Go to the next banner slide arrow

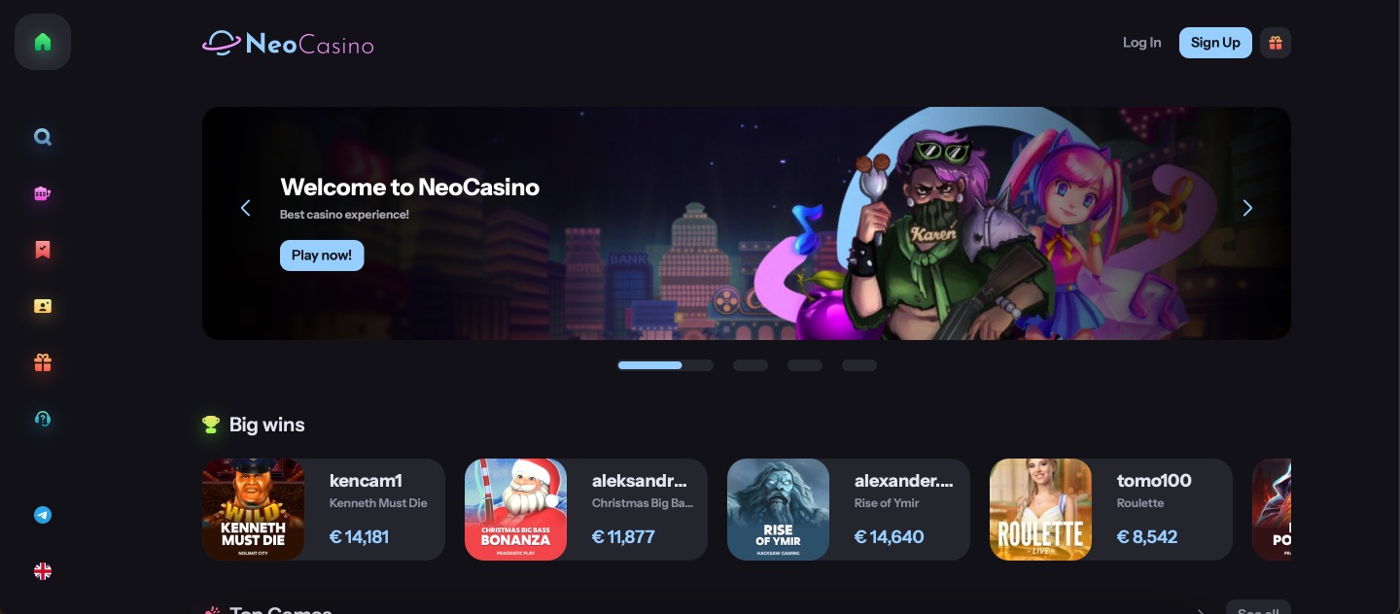[1247, 208]
